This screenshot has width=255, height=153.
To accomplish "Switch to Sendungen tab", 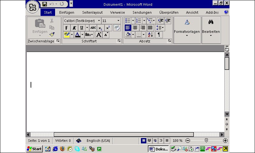I will point(142,12).
